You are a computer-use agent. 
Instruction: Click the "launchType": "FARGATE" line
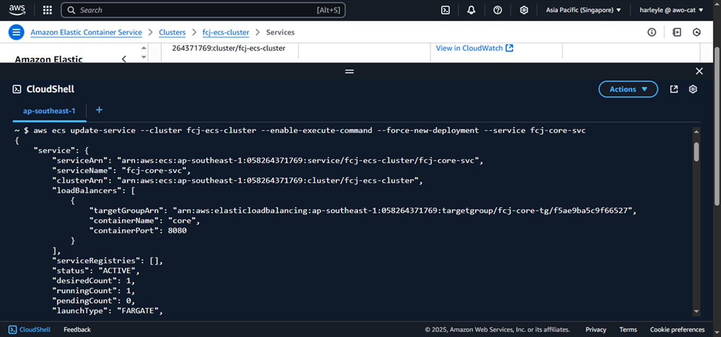[107, 311]
